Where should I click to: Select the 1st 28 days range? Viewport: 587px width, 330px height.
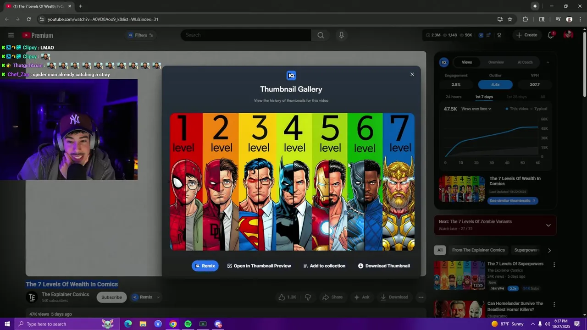516,97
